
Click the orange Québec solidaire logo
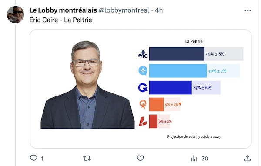pyautogui.click(x=143, y=104)
